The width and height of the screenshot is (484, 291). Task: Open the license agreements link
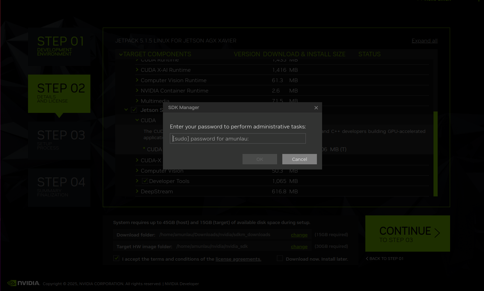pos(238,259)
